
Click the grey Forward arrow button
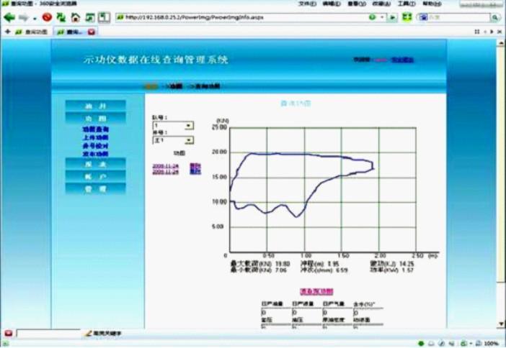click(23, 17)
